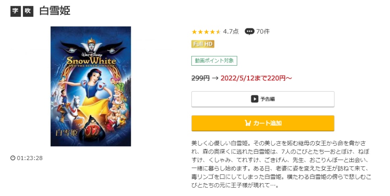Viewport: 390px width, 196px height.
Task: Click the 字 subtitle badge icon
Action: (x=16, y=11)
